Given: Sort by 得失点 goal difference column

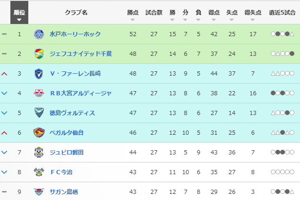Looking at the screenshot, I should pyautogui.click(x=253, y=14).
